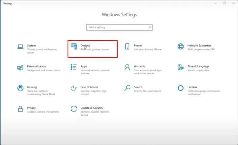Click 'Windows Update, recovery, backup' text
This screenshot has width=238, height=145.
coord(95,113)
